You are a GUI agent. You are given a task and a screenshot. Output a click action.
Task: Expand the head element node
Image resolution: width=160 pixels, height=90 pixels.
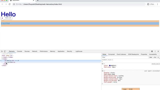tap(2, 57)
